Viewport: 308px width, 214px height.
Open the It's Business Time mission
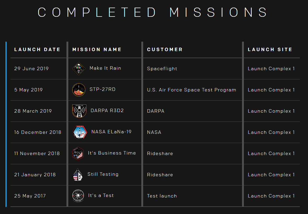(x=112, y=153)
